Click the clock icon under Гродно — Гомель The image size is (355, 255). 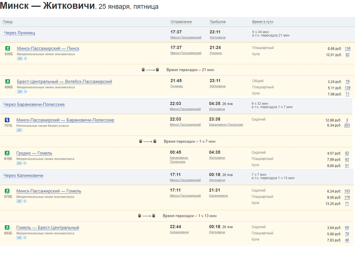tap(26, 163)
